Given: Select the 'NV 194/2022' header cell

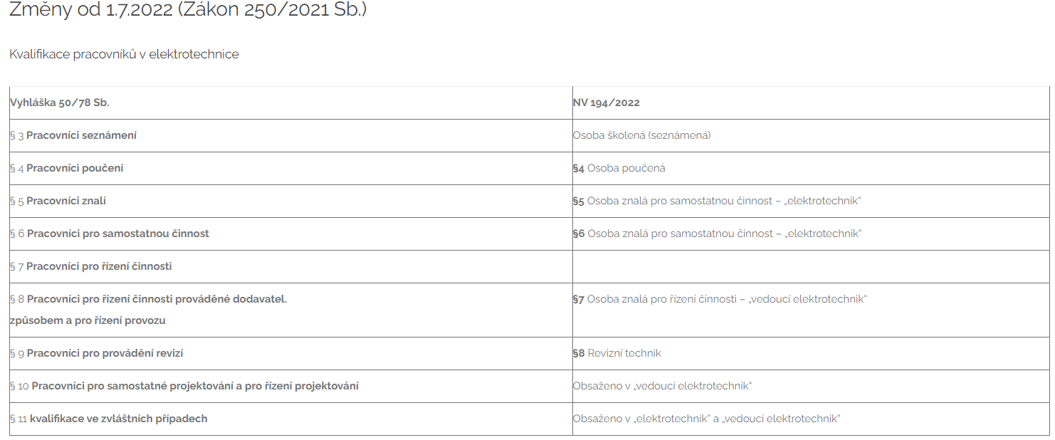Looking at the screenshot, I should (607, 103).
